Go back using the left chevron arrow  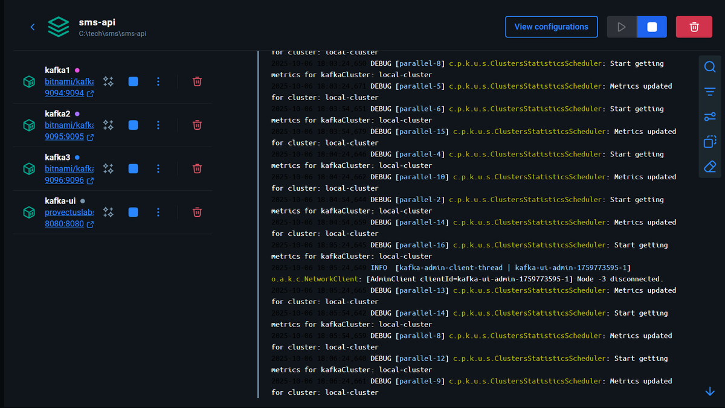tap(33, 27)
